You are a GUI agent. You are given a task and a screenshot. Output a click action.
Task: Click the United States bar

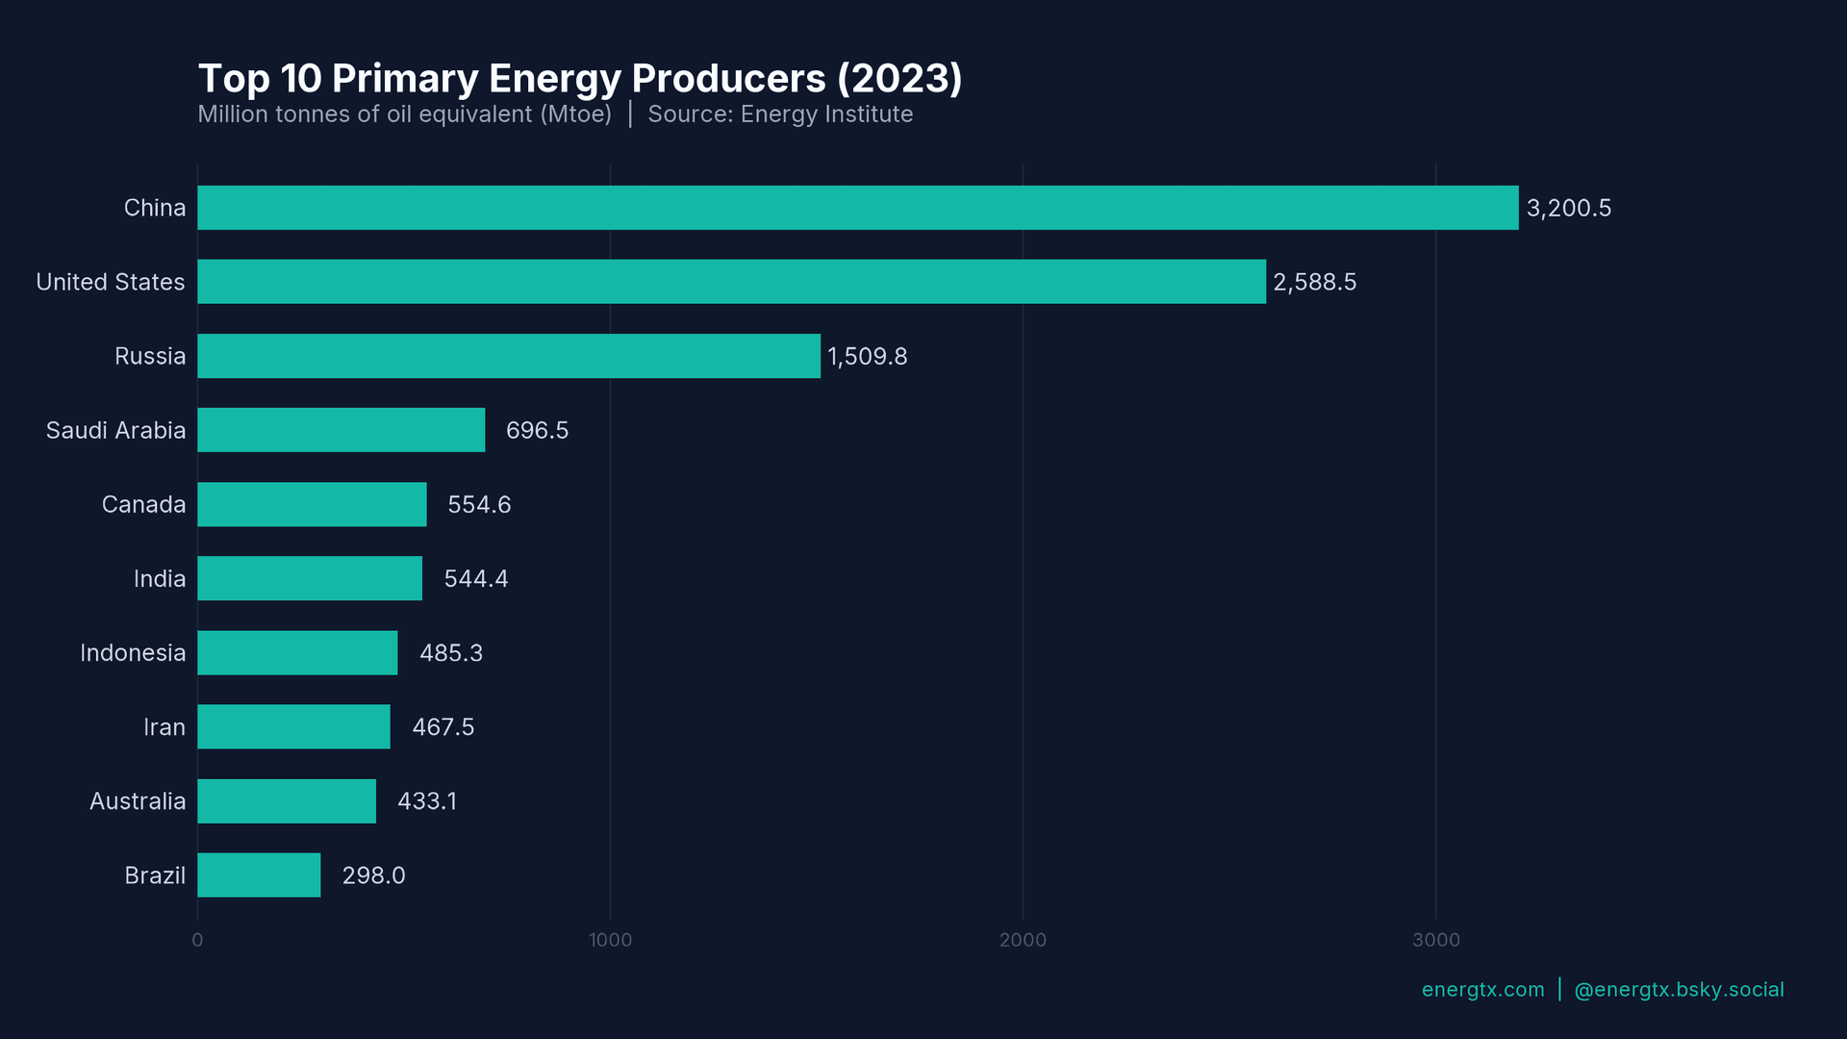pos(731,282)
